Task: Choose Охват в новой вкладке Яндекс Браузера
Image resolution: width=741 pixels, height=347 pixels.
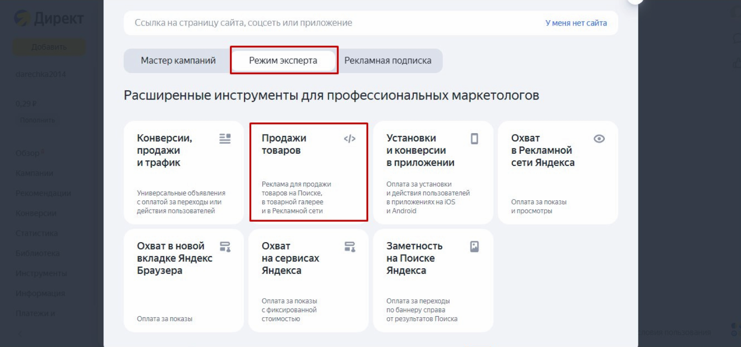Action: tap(184, 281)
